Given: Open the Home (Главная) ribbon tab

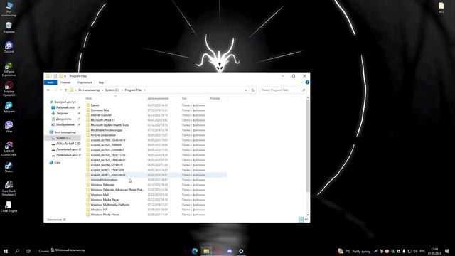Looking at the screenshot, I should (x=65, y=82).
